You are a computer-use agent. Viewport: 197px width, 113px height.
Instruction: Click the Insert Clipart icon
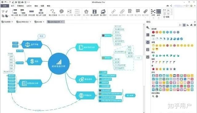click(94, 12)
